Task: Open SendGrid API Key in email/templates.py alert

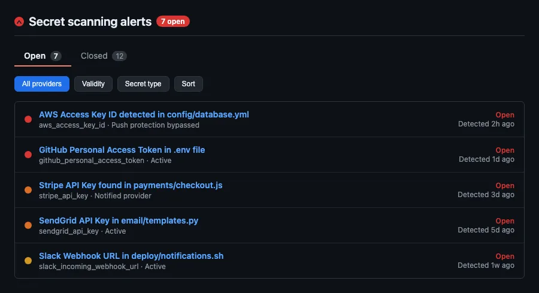Action: click(x=119, y=220)
